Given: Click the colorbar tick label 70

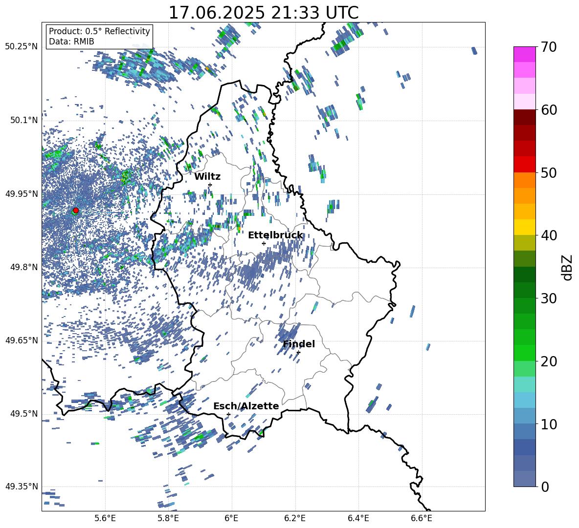Looking at the screenshot, I should point(549,47).
